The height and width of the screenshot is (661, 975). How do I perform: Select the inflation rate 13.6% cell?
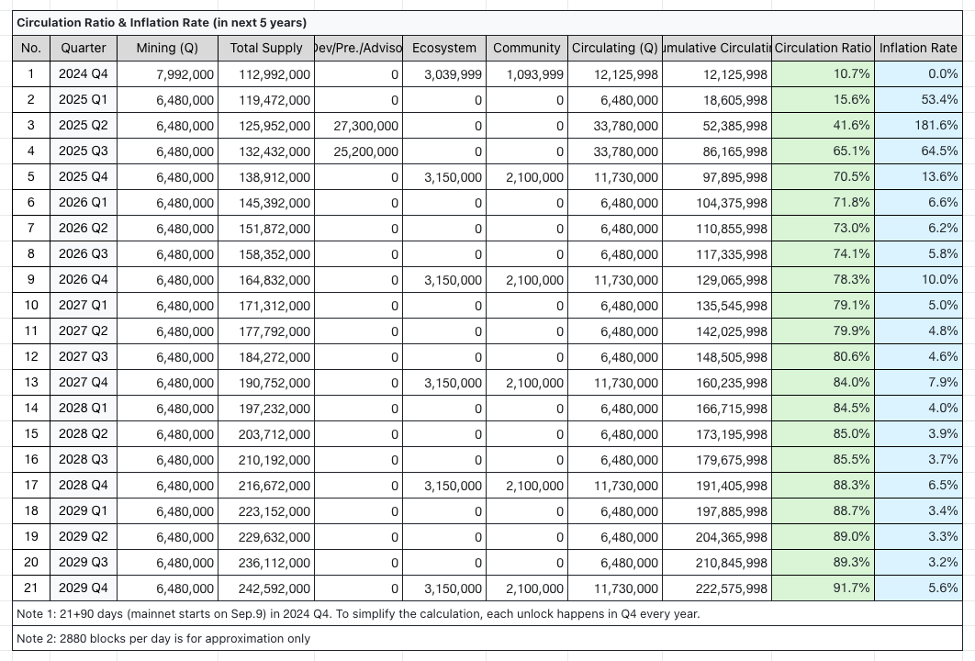pos(918,176)
